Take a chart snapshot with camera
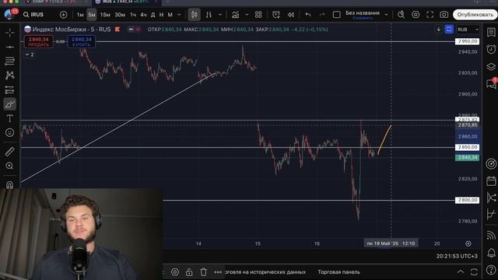 [444, 15]
